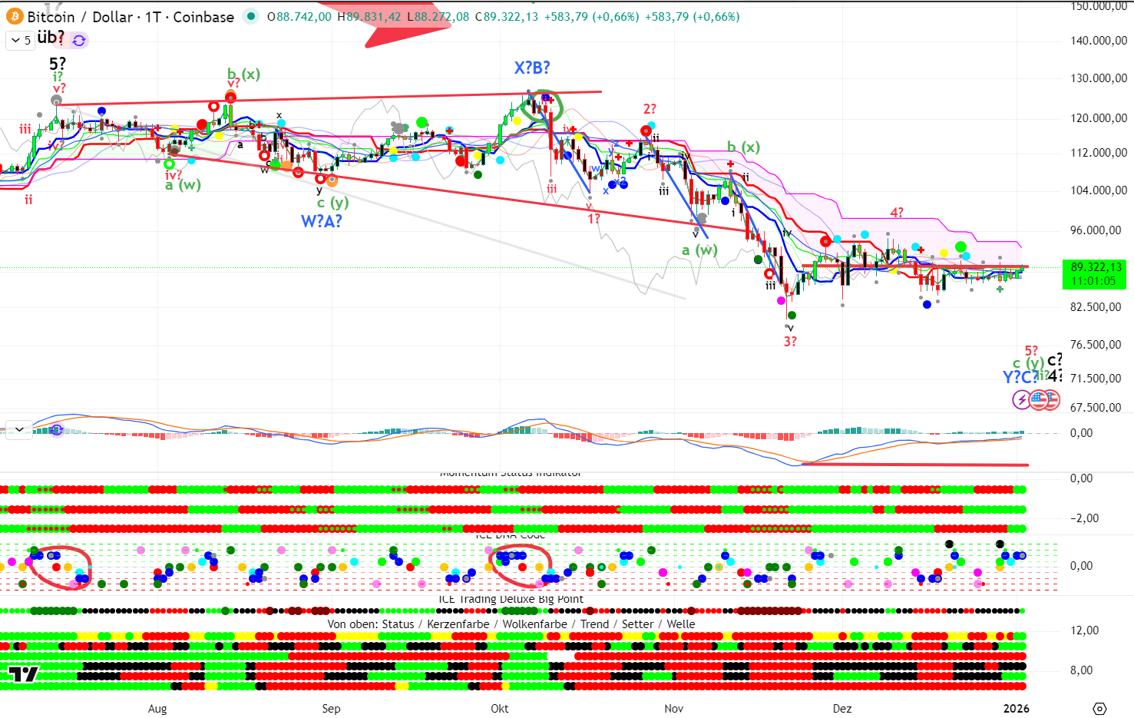Click the purple sync arrows icon
This screenshot has height=718, width=1134.
click(78, 40)
